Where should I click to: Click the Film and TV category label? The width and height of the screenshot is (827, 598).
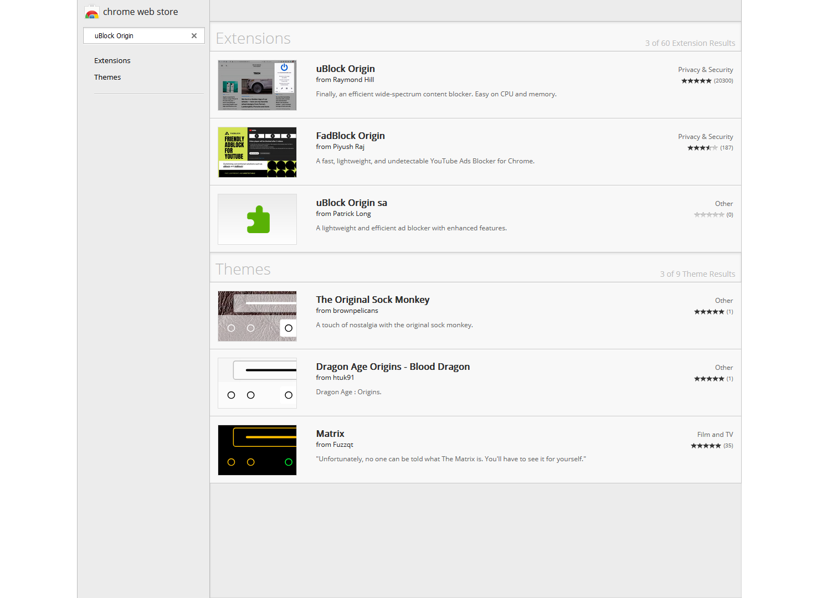[x=715, y=435]
